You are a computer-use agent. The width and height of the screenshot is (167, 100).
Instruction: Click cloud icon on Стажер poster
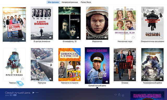pyautogui.click(x=133, y=79)
